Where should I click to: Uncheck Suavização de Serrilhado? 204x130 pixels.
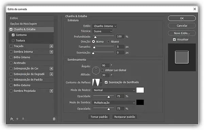[106, 82]
